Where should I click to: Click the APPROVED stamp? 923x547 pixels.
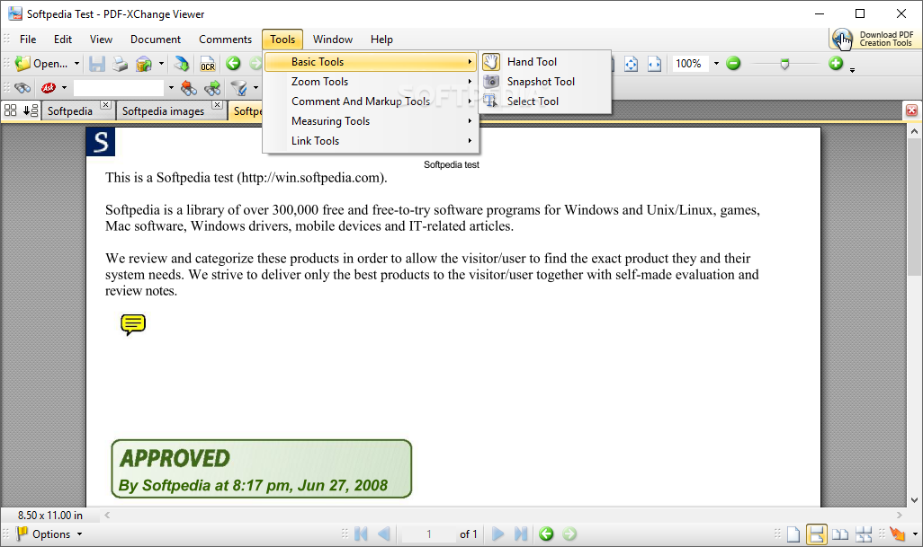[262, 469]
